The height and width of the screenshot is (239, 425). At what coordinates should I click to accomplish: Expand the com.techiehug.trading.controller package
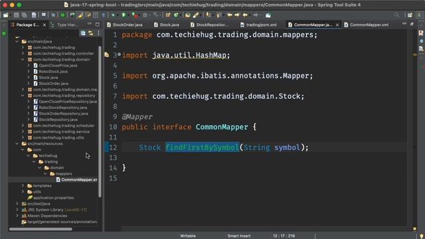pos(23,53)
